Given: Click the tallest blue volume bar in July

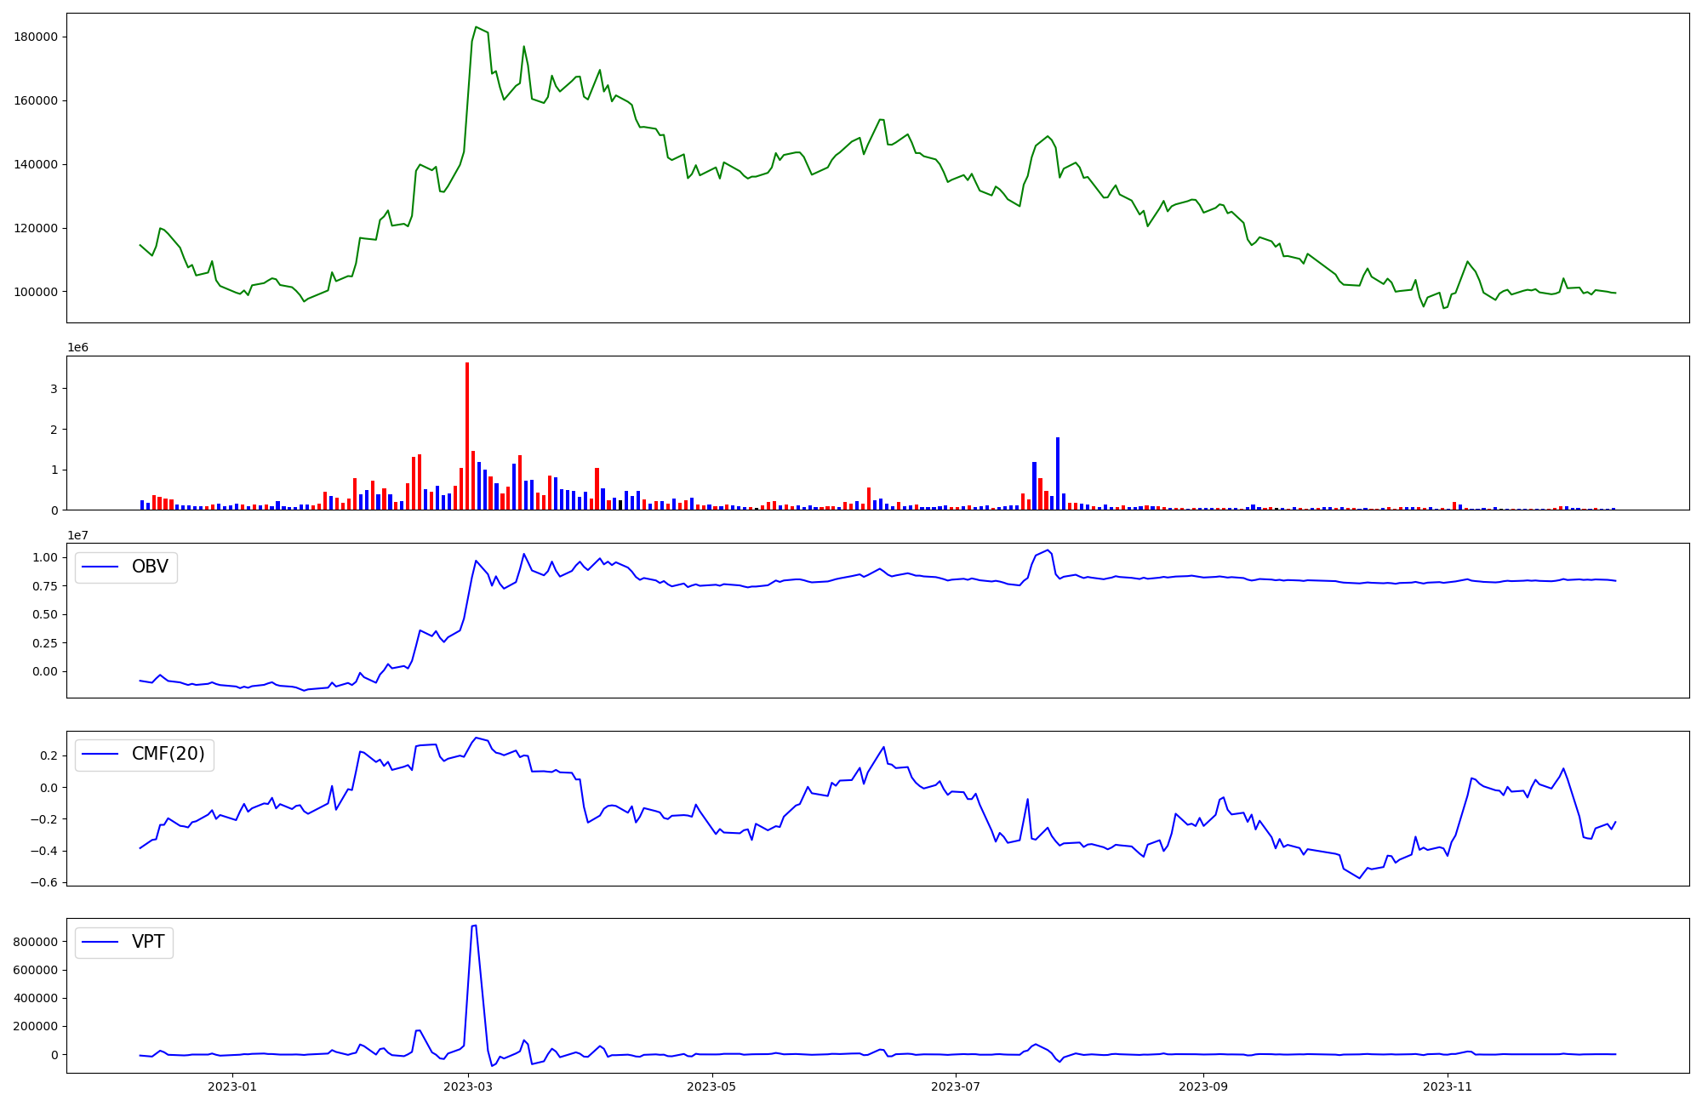Looking at the screenshot, I should click(1058, 473).
